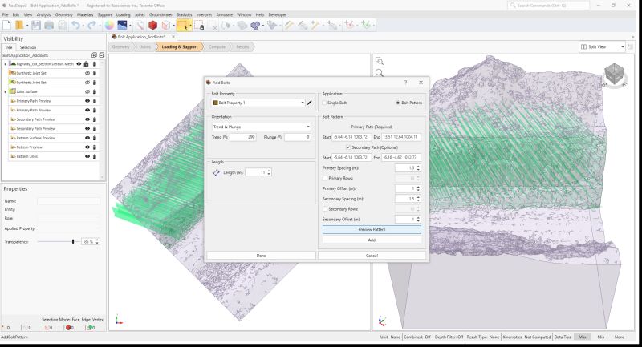Hide highway_cut_section Default Mesh via eye icon
Image resolution: width=642 pixels, height=347 pixels.
[x=79, y=64]
